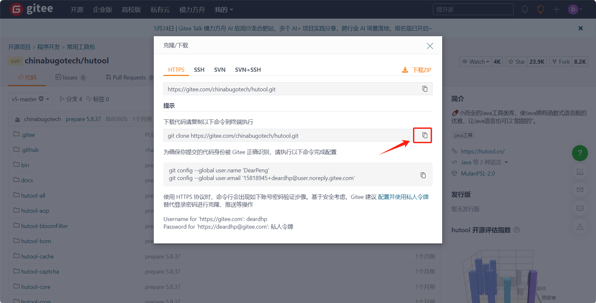
Task: Open the Issues tab
Action: coord(70,77)
